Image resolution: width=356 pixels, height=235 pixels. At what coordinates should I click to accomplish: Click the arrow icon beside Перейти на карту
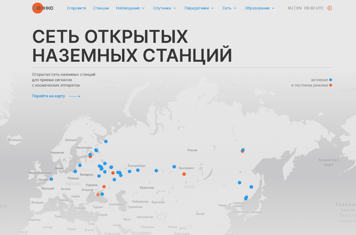tap(75, 96)
